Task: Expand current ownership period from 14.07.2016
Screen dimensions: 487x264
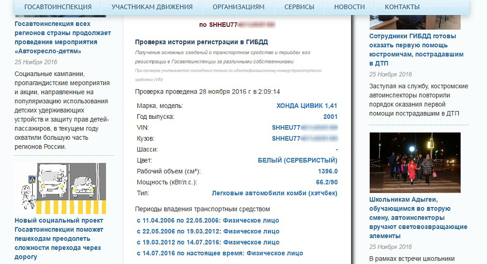Action: click(220, 253)
